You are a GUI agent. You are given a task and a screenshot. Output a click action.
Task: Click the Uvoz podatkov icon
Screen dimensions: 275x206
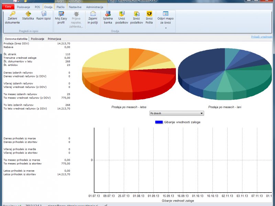tap(122, 14)
